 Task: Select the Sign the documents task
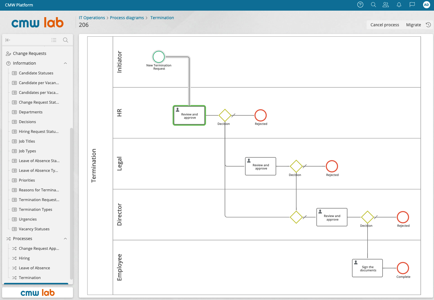click(368, 268)
